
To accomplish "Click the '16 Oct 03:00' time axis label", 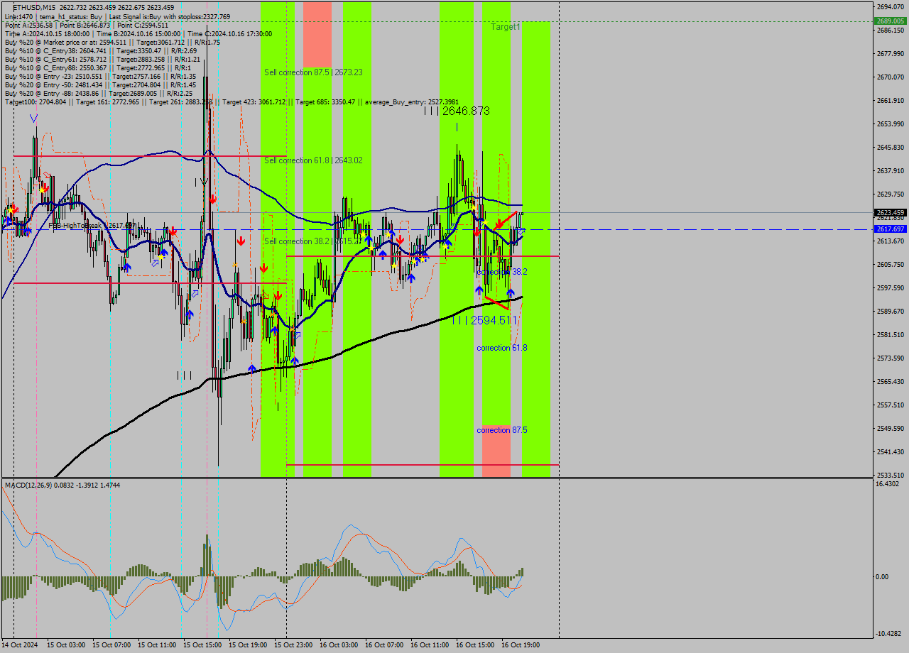I will pyautogui.click(x=339, y=645).
